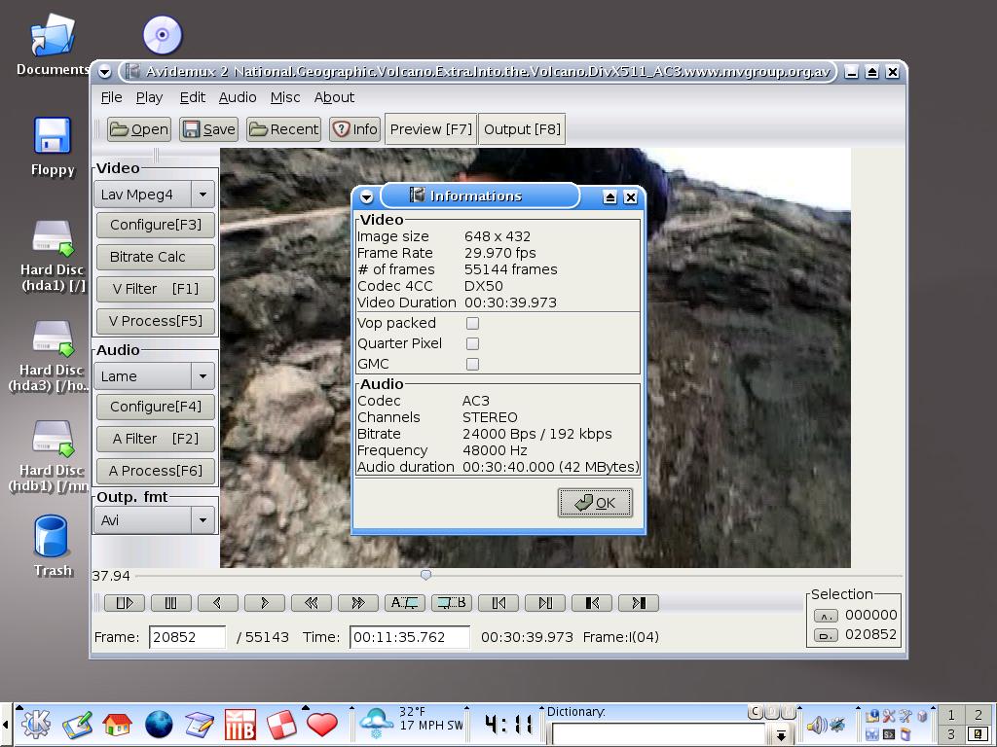Open the Avi output format dropdown
The height and width of the screenshot is (747, 997).
click(203, 520)
